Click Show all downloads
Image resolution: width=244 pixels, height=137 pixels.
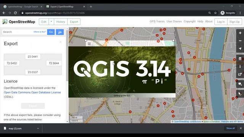(x=230, y=128)
